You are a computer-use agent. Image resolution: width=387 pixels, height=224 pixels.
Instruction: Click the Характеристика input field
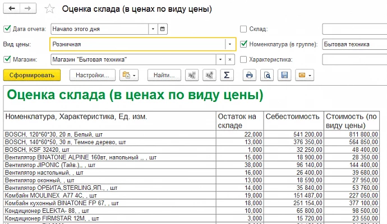coord(354,59)
